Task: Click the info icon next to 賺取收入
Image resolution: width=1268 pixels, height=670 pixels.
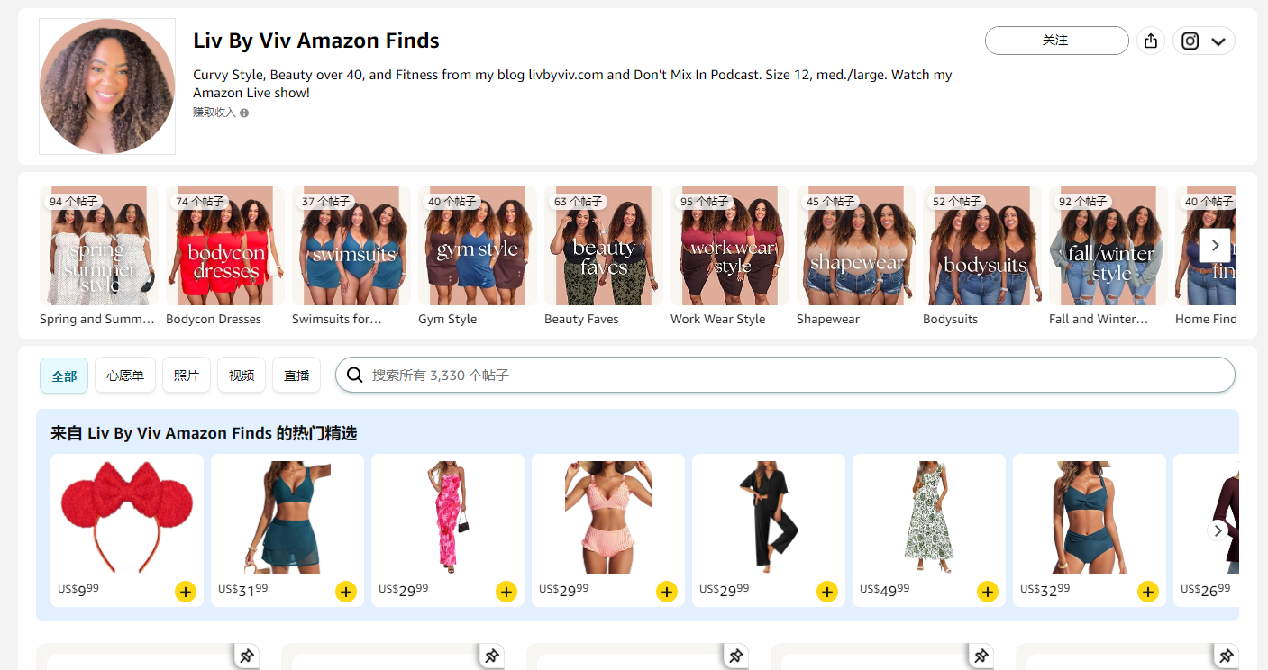Action: 244,113
